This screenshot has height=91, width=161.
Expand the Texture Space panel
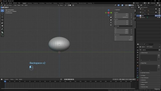[x=144, y=82]
